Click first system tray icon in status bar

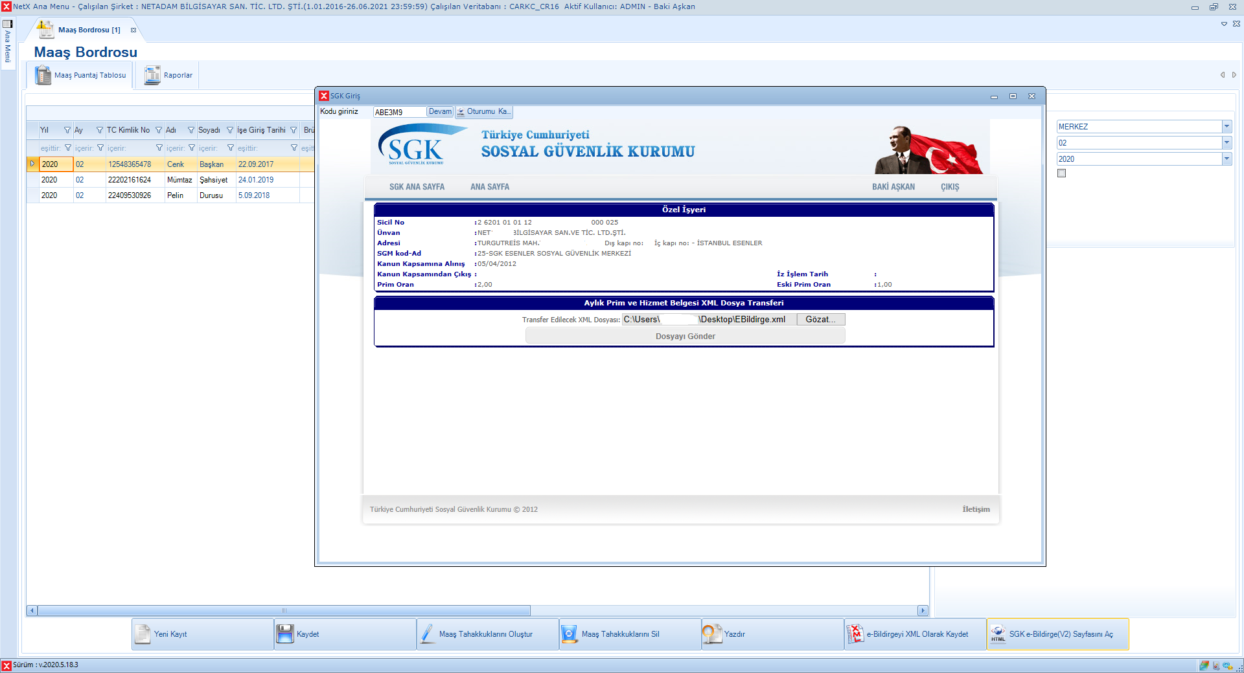point(1204,665)
